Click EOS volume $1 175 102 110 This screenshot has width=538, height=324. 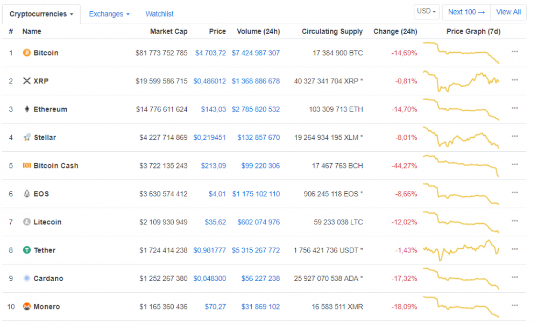pos(256,194)
